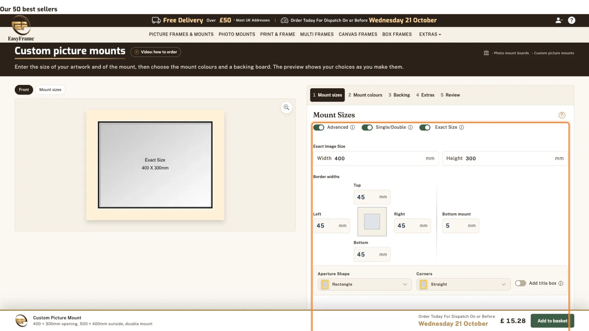Image resolution: width=589 pixels, height=331 pixels.
Task: Open Photo mount boards breadcrumb link
Action: [x=511, y=53]
